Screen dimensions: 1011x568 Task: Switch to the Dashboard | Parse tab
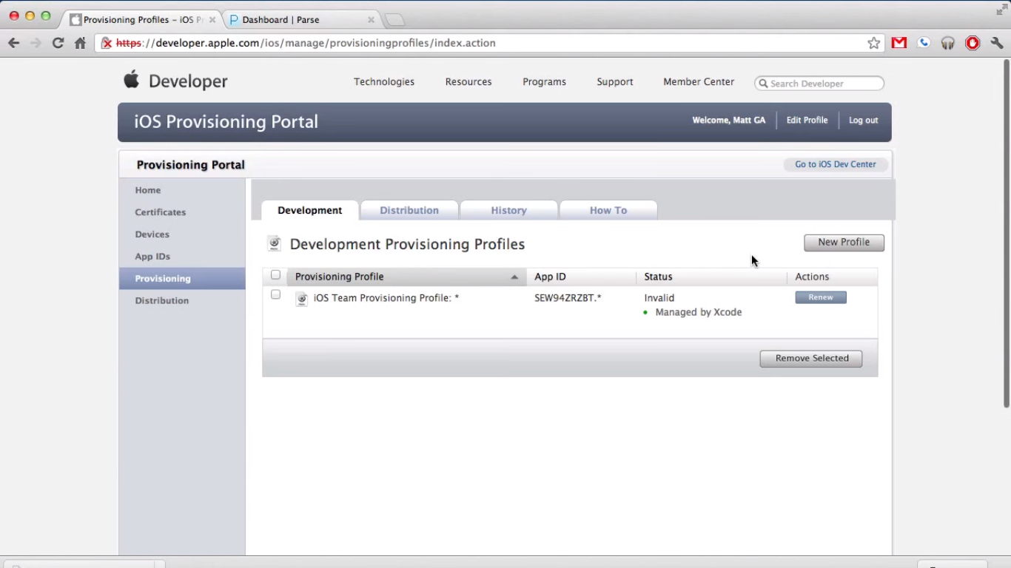(x=299, y=20)
